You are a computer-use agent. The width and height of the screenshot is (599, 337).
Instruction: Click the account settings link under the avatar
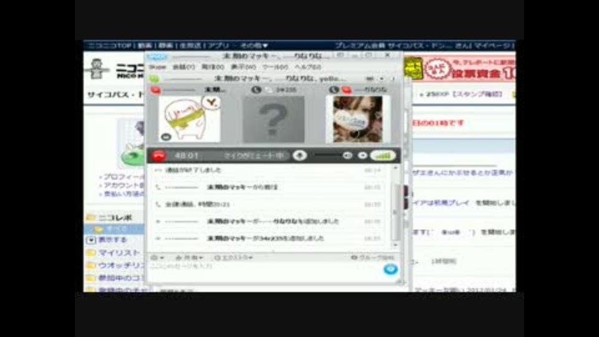pos(123,186)
